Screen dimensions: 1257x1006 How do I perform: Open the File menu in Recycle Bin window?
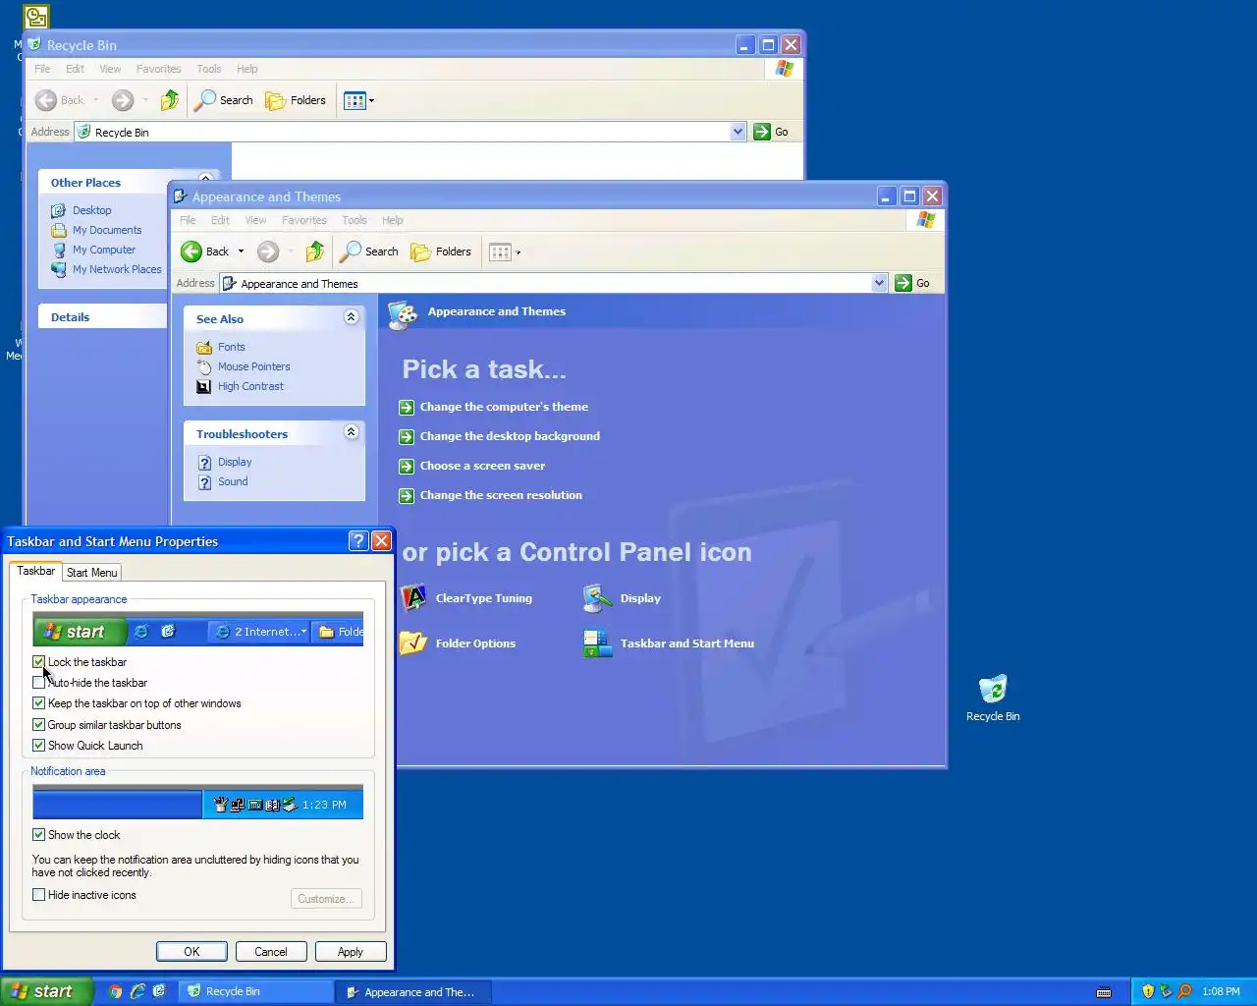tap(42, 69)
